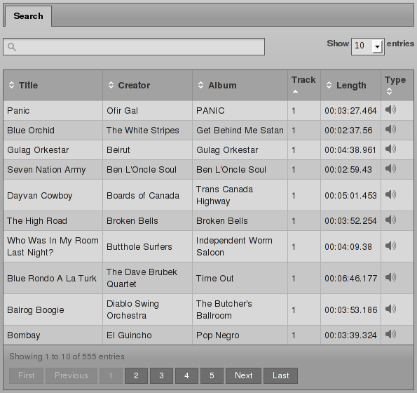Sort by the Length column header
Screen dimensions: 417x393
click(x=351, y=86)
